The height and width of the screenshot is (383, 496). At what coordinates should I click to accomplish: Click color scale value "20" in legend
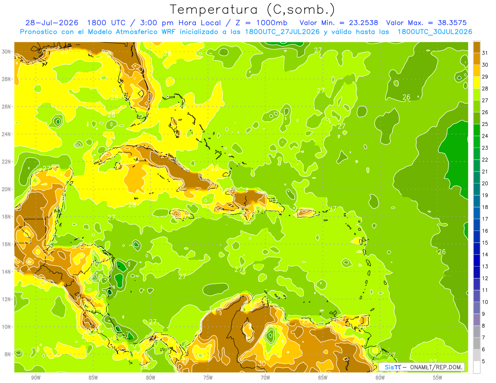click(x=485, y=183)
